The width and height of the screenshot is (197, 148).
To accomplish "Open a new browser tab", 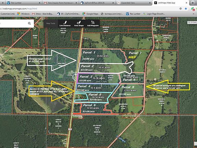I will click(193, 3).
